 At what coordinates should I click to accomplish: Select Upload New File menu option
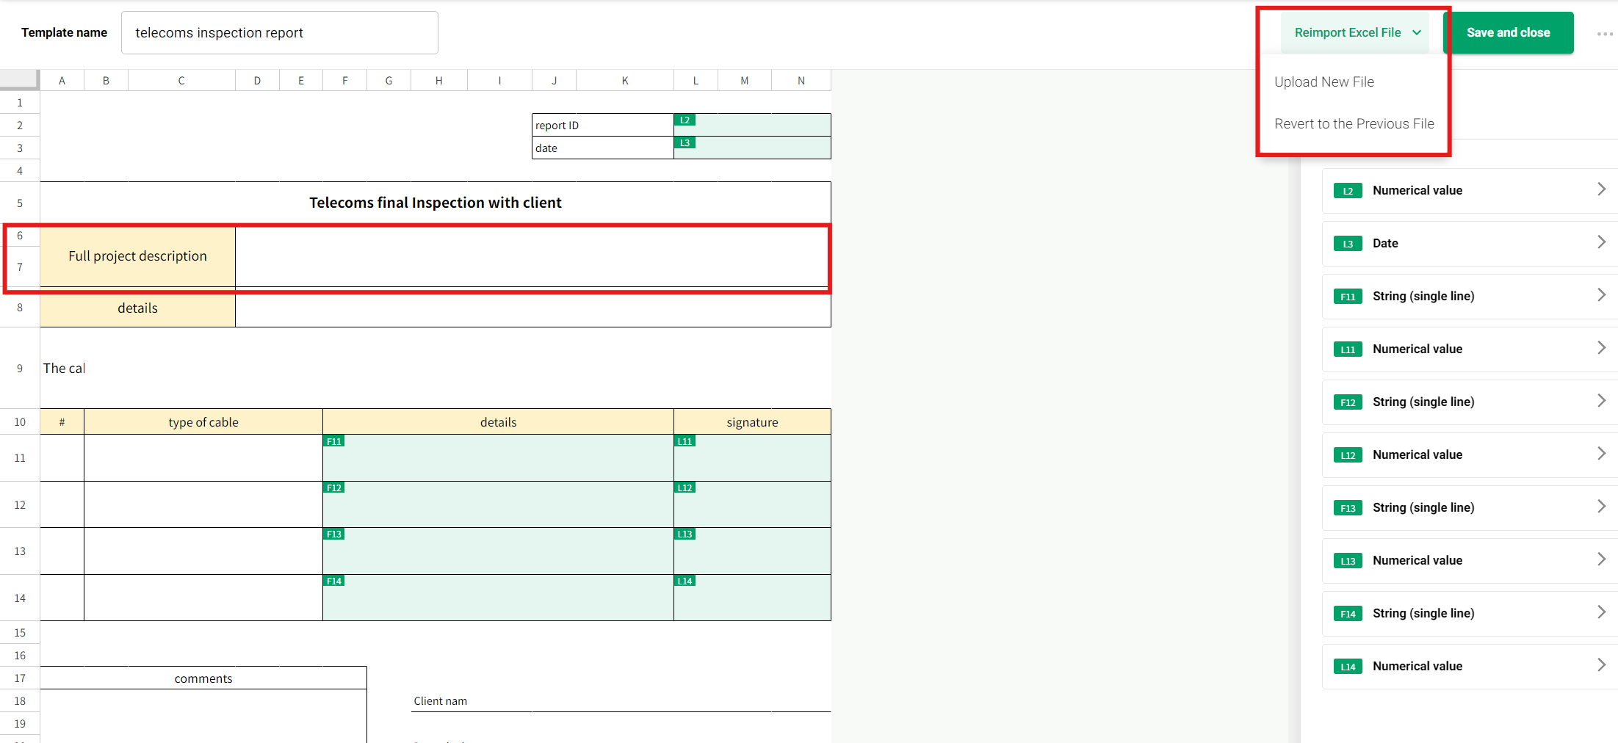(x=1323, y=82)
